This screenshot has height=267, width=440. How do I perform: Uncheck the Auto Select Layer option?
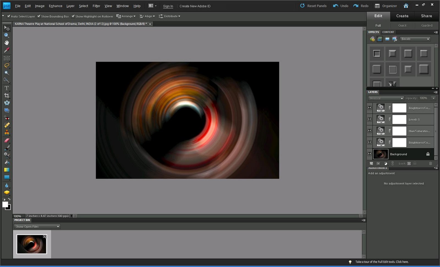click(9, 16)
